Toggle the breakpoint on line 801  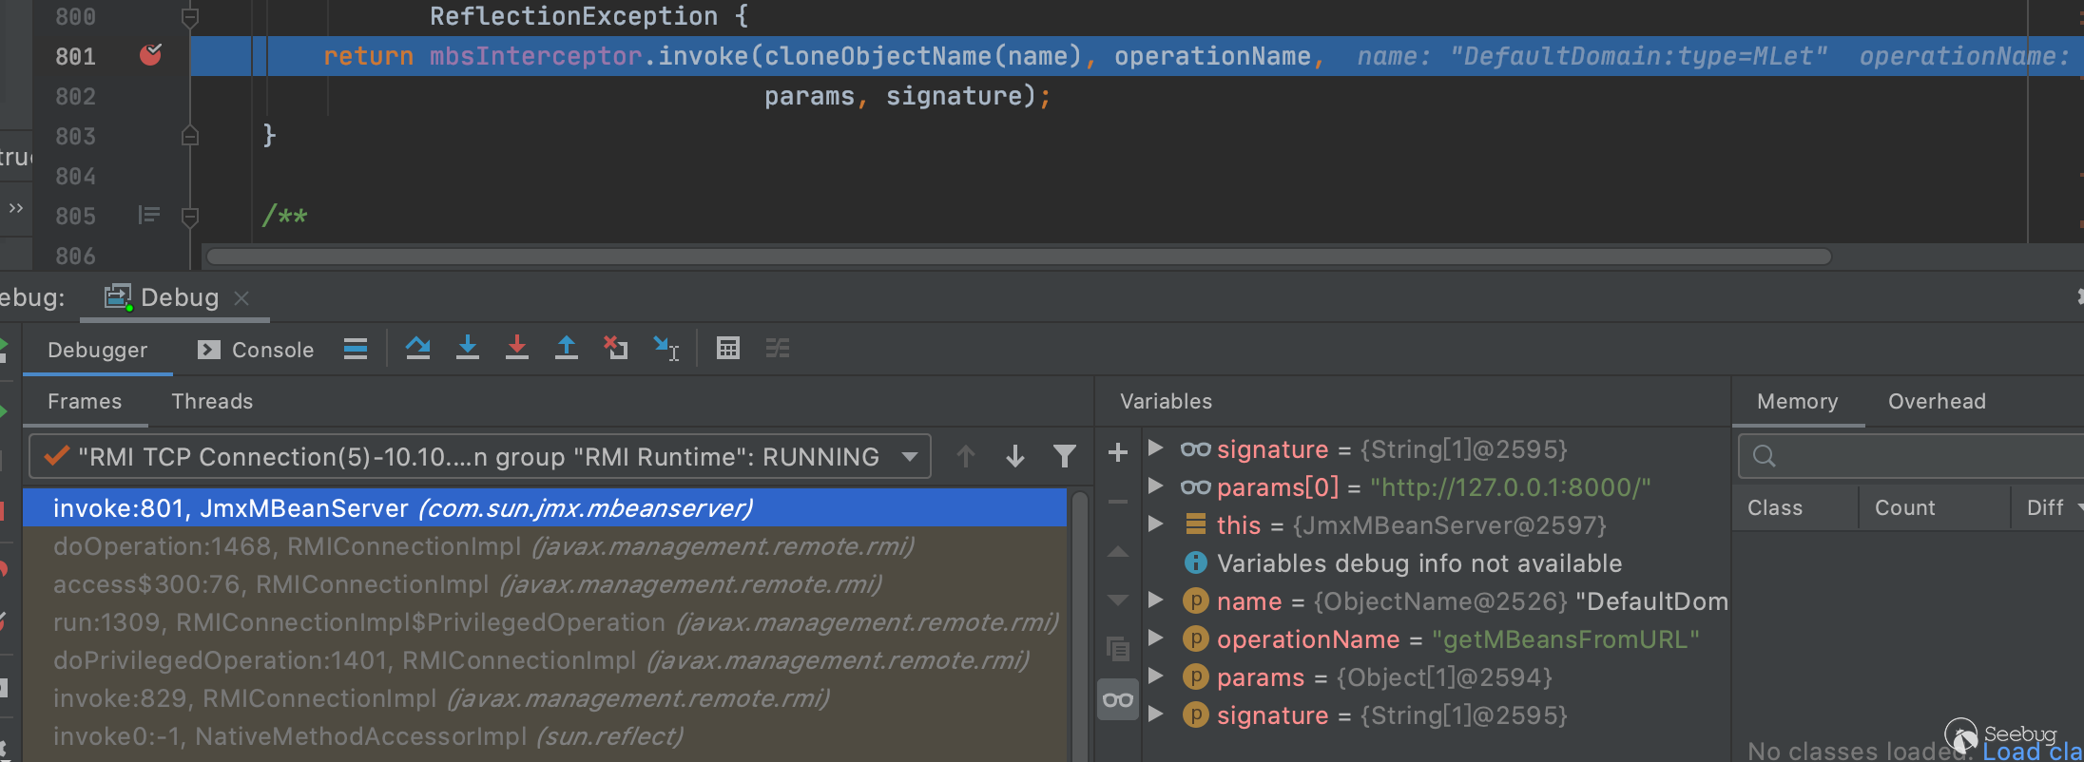[150, 56]
